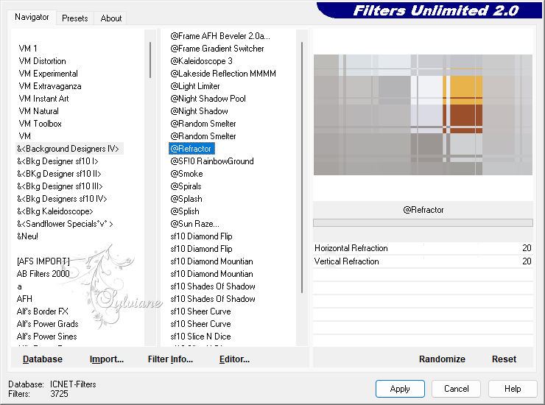Choose @Night Shadow Pool filter
This screenshot has height=405, width=545.
(208, 99)
